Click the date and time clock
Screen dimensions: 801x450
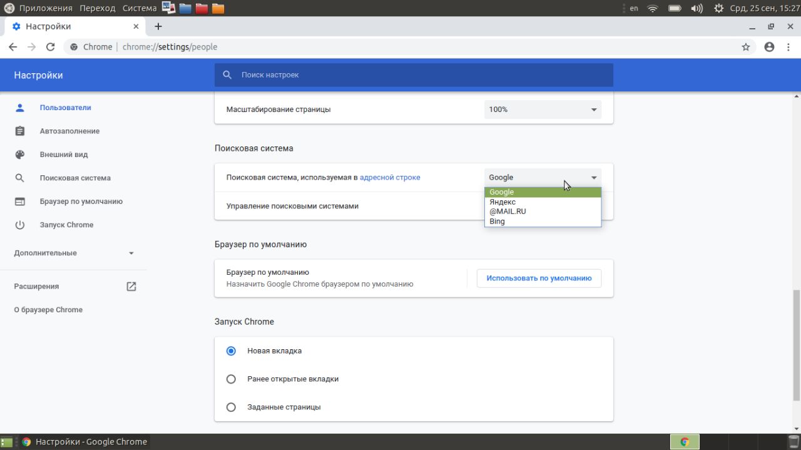click(765, 8)
